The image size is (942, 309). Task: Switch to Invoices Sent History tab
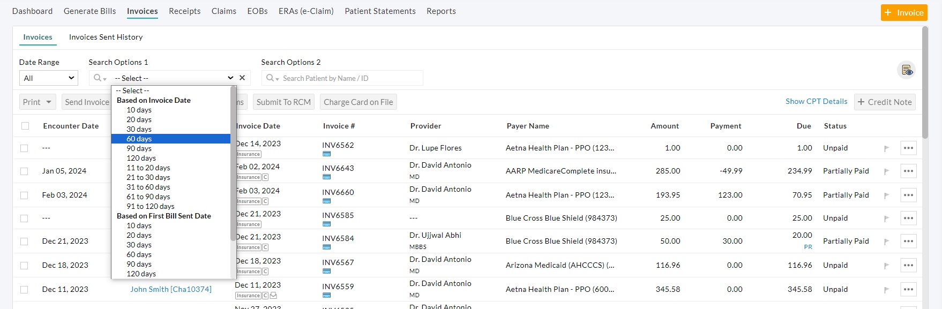[106, 37]
